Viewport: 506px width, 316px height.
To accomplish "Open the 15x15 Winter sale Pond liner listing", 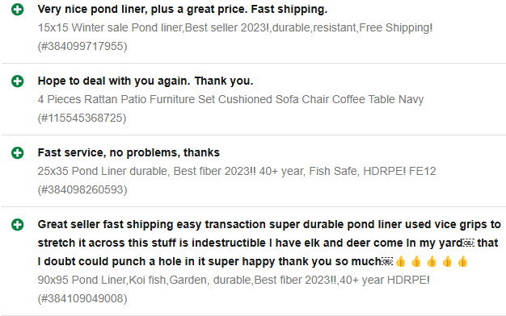I will coord(235,28).
